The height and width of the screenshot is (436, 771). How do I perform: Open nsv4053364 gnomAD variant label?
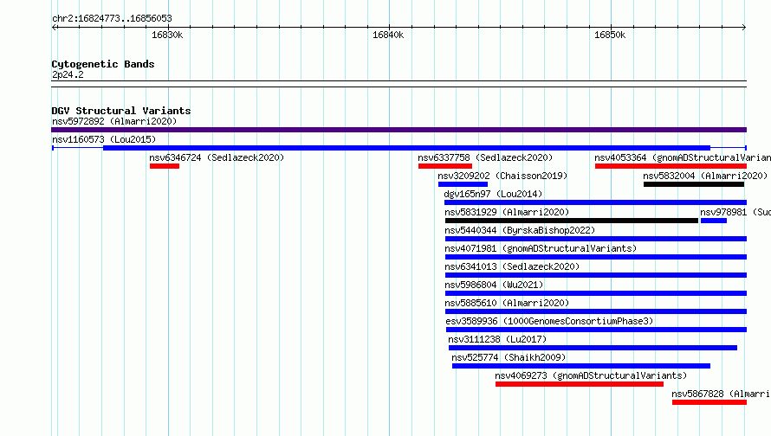[x=683, y=157]
